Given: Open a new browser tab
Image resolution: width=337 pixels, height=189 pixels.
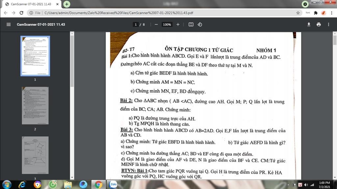Looking at the screenshot, I should (x=66, y=4).
